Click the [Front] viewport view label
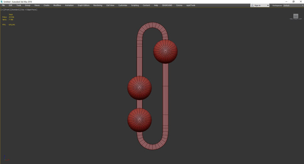This screenshot has height=164, width=304. [x=6, y=9]
